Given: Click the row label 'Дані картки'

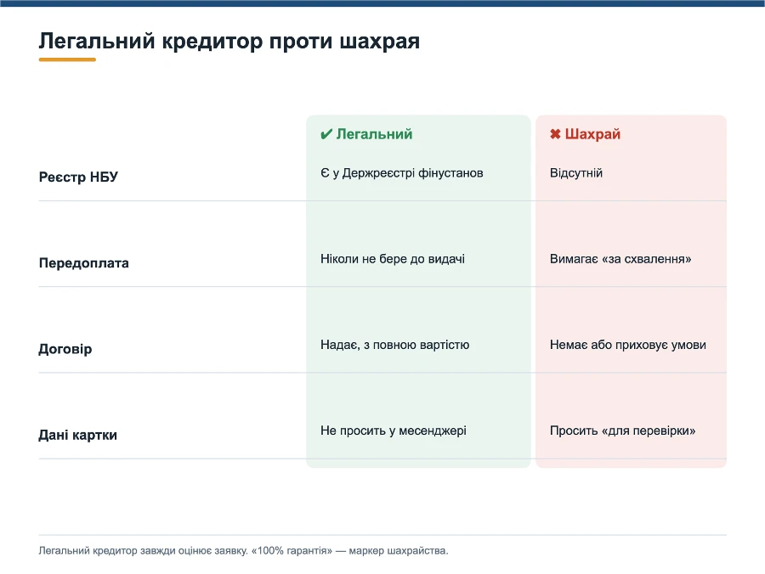Looking at the screenshot, I should [x=78, y=435].
